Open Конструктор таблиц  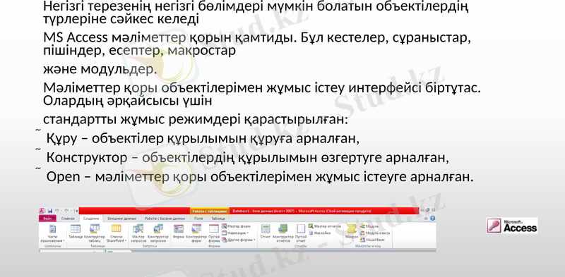(95, 233)
